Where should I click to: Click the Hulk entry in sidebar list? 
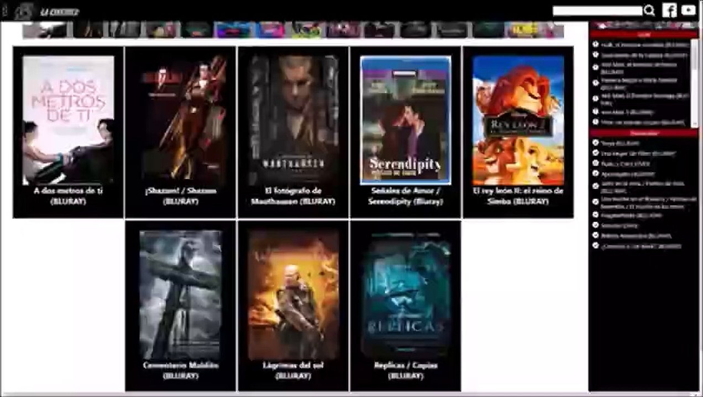click(644, 45)
